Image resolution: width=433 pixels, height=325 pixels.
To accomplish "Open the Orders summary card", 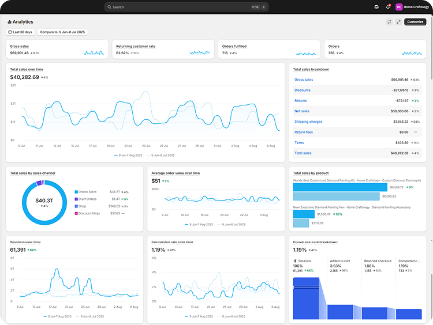I will click(x=375, y=50).
